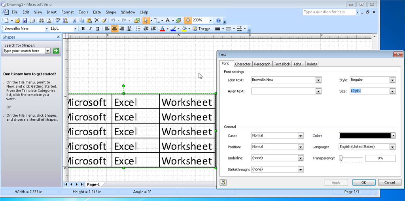
Task: Close the Shapes pane
Action: [59, 37]
